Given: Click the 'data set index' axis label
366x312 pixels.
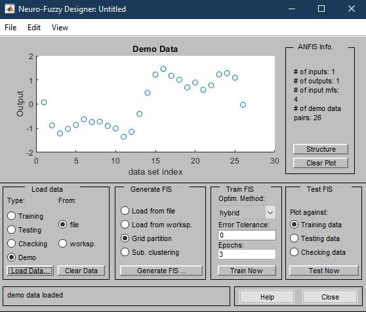Looking at the screenshot, I should 155,172.
